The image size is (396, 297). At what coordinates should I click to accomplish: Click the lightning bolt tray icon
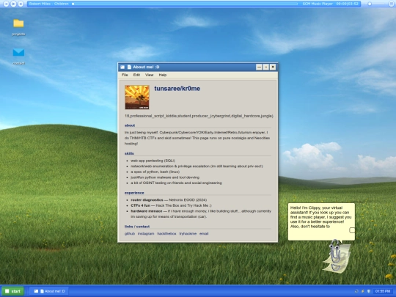[x=363, y=291]
